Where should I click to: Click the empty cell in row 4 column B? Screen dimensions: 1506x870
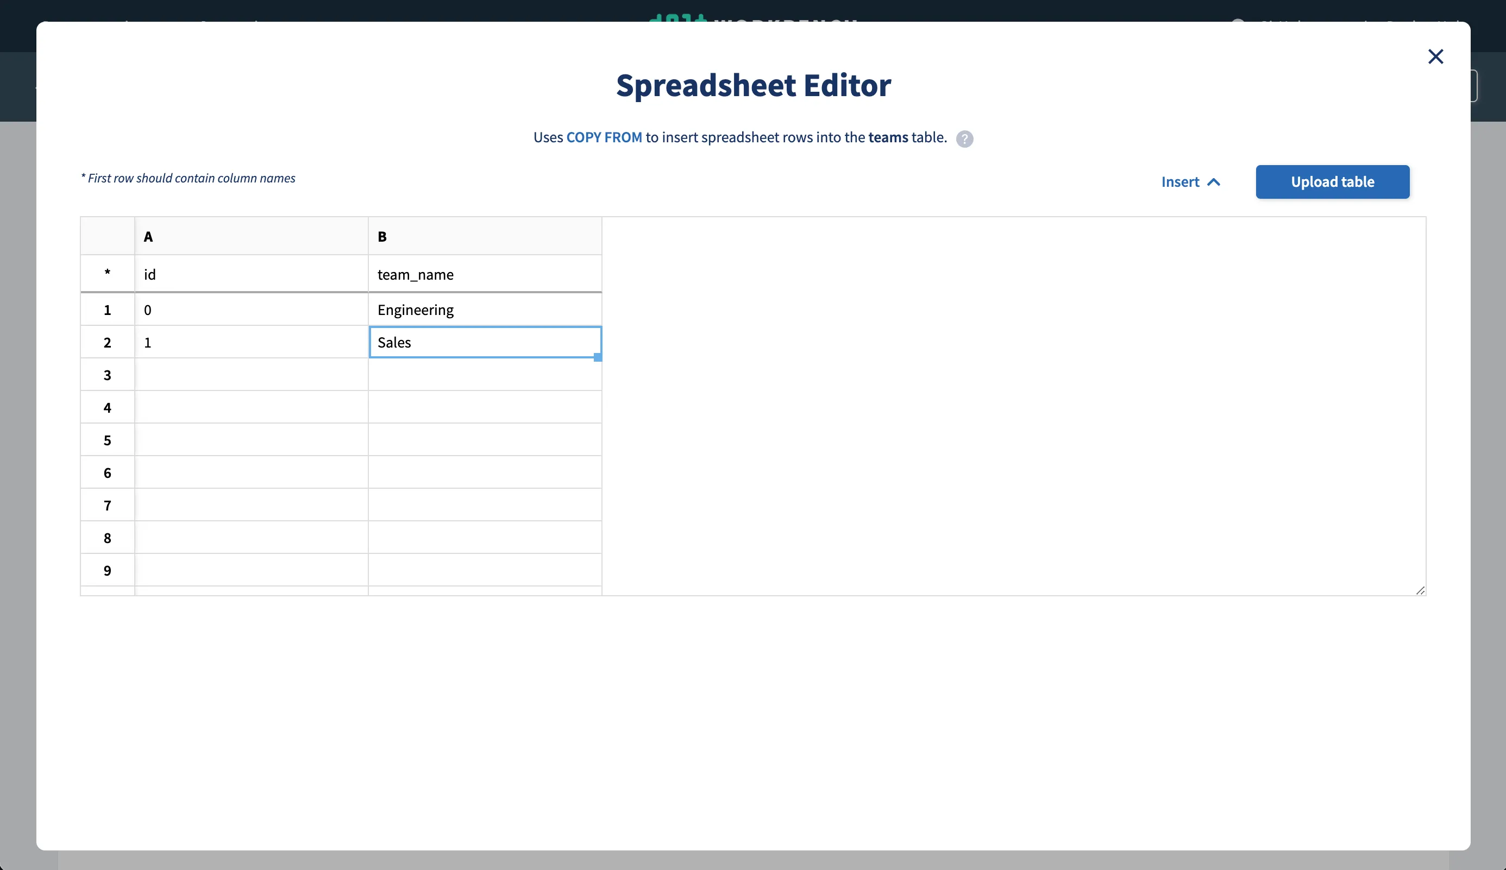coord(485,407)
